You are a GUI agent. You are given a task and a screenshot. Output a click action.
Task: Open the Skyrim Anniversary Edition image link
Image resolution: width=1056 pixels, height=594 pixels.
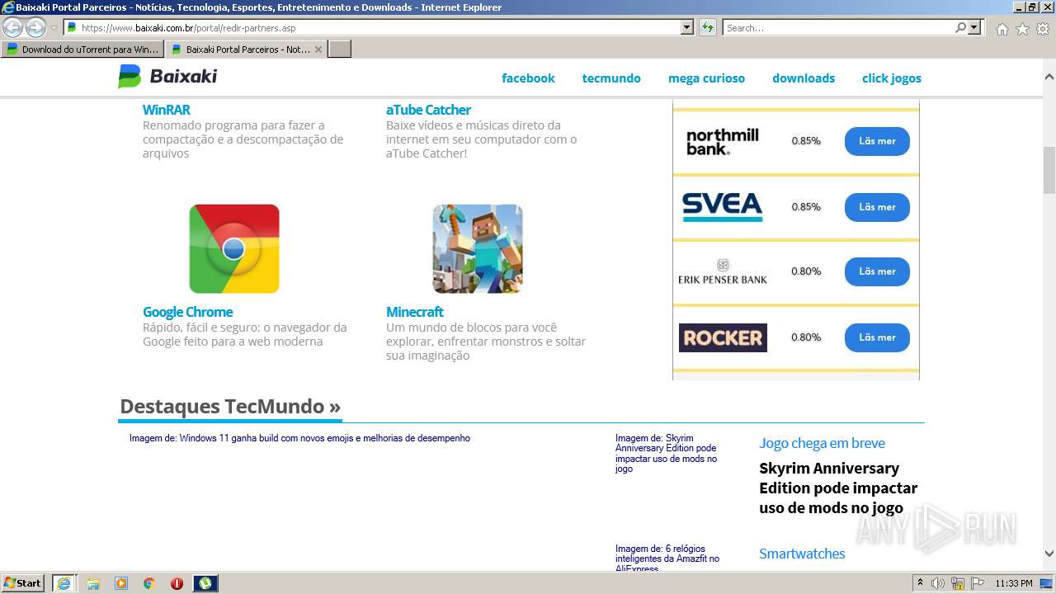tap(667, 453)
